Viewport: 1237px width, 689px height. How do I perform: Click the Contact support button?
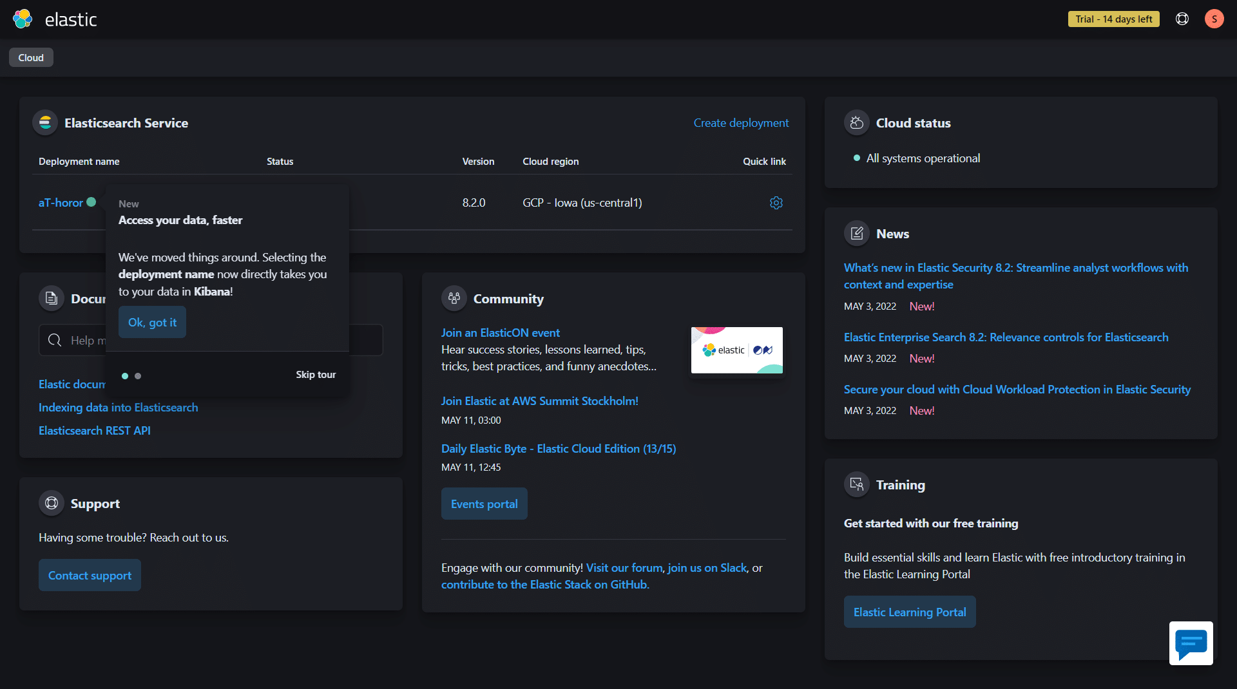[x=90, y=575]
